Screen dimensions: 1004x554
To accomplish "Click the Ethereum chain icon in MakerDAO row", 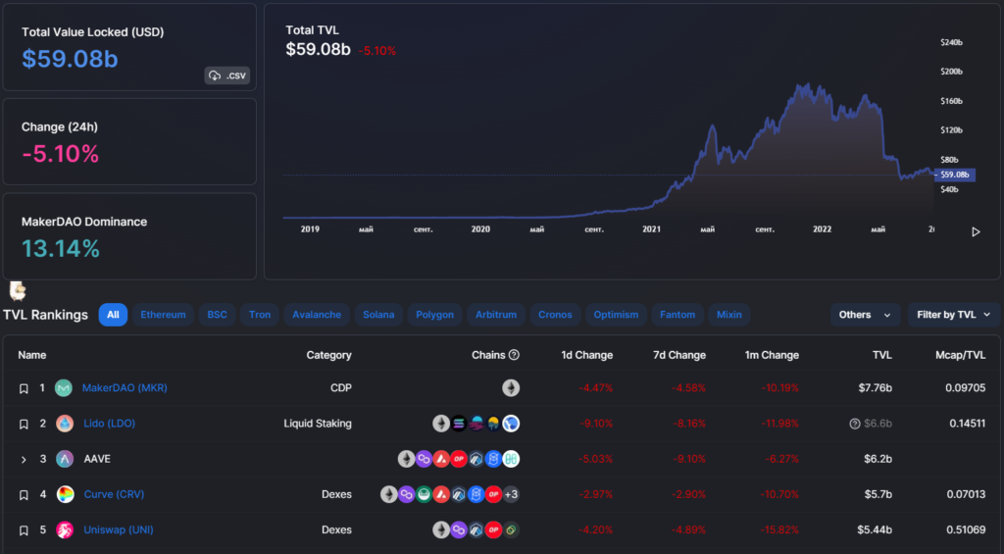I will [x=511, y=388].
